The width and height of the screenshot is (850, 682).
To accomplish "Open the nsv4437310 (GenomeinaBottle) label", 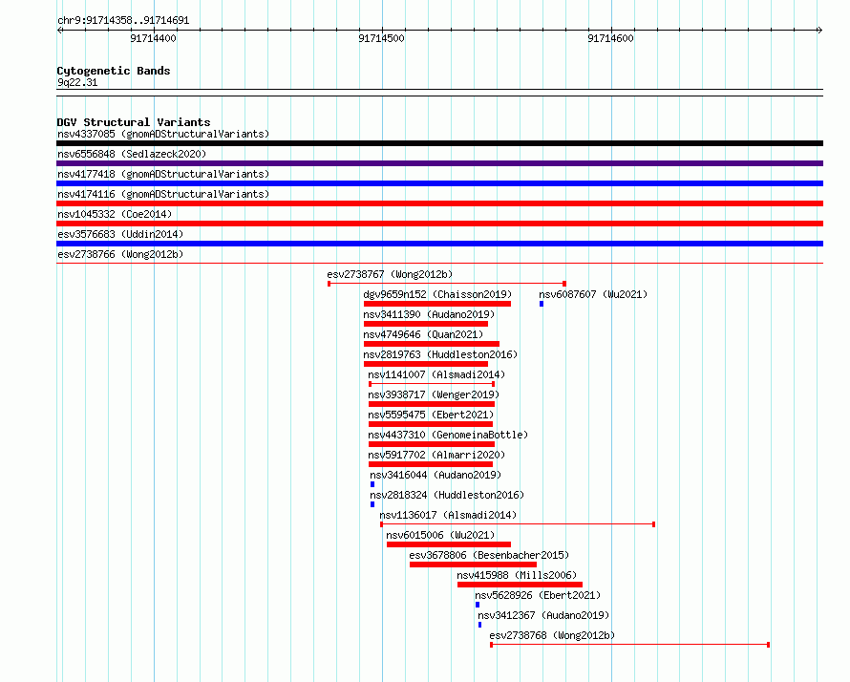I will (448, 435).
